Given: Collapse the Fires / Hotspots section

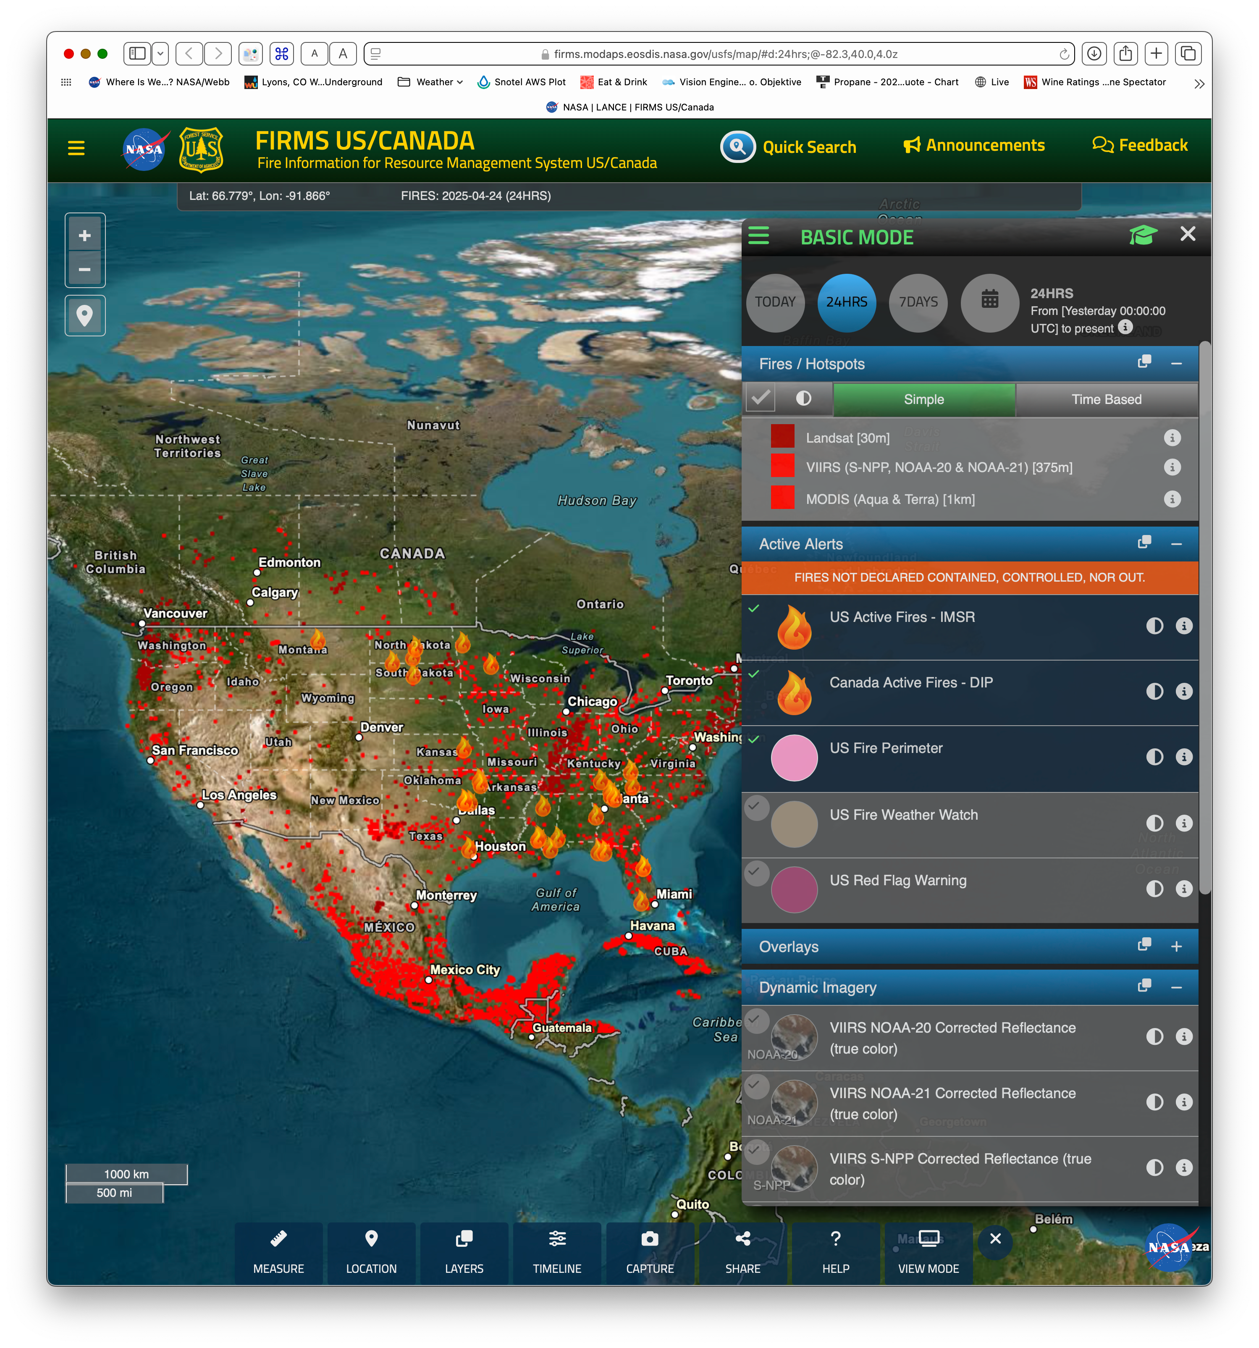Looking at the screenshot, I should (x=1176, y=364).
